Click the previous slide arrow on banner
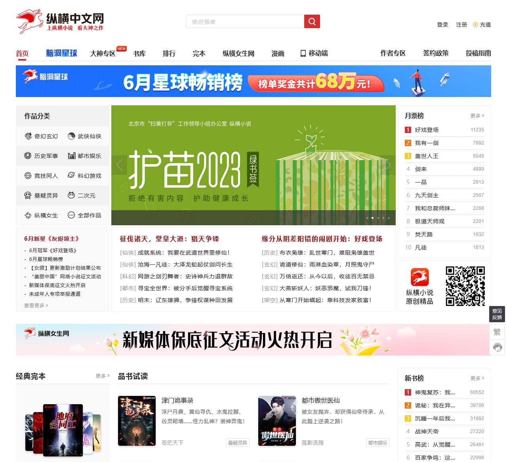The height and width of the screenshot is (462, 507). pos(119,165)
